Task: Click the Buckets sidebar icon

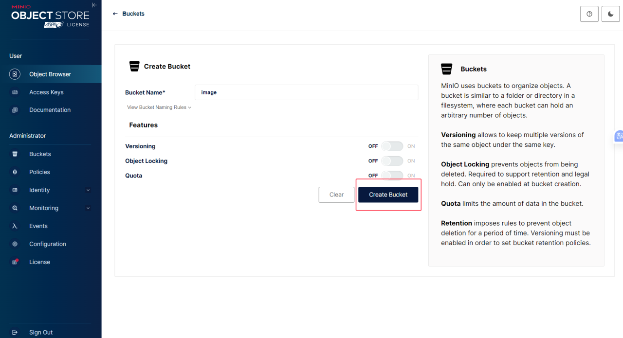Action: [x=15, y=154]
